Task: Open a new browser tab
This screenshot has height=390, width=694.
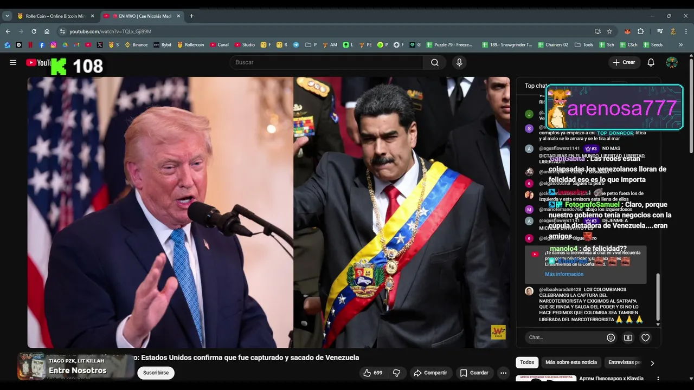Action: click(191, 16)
